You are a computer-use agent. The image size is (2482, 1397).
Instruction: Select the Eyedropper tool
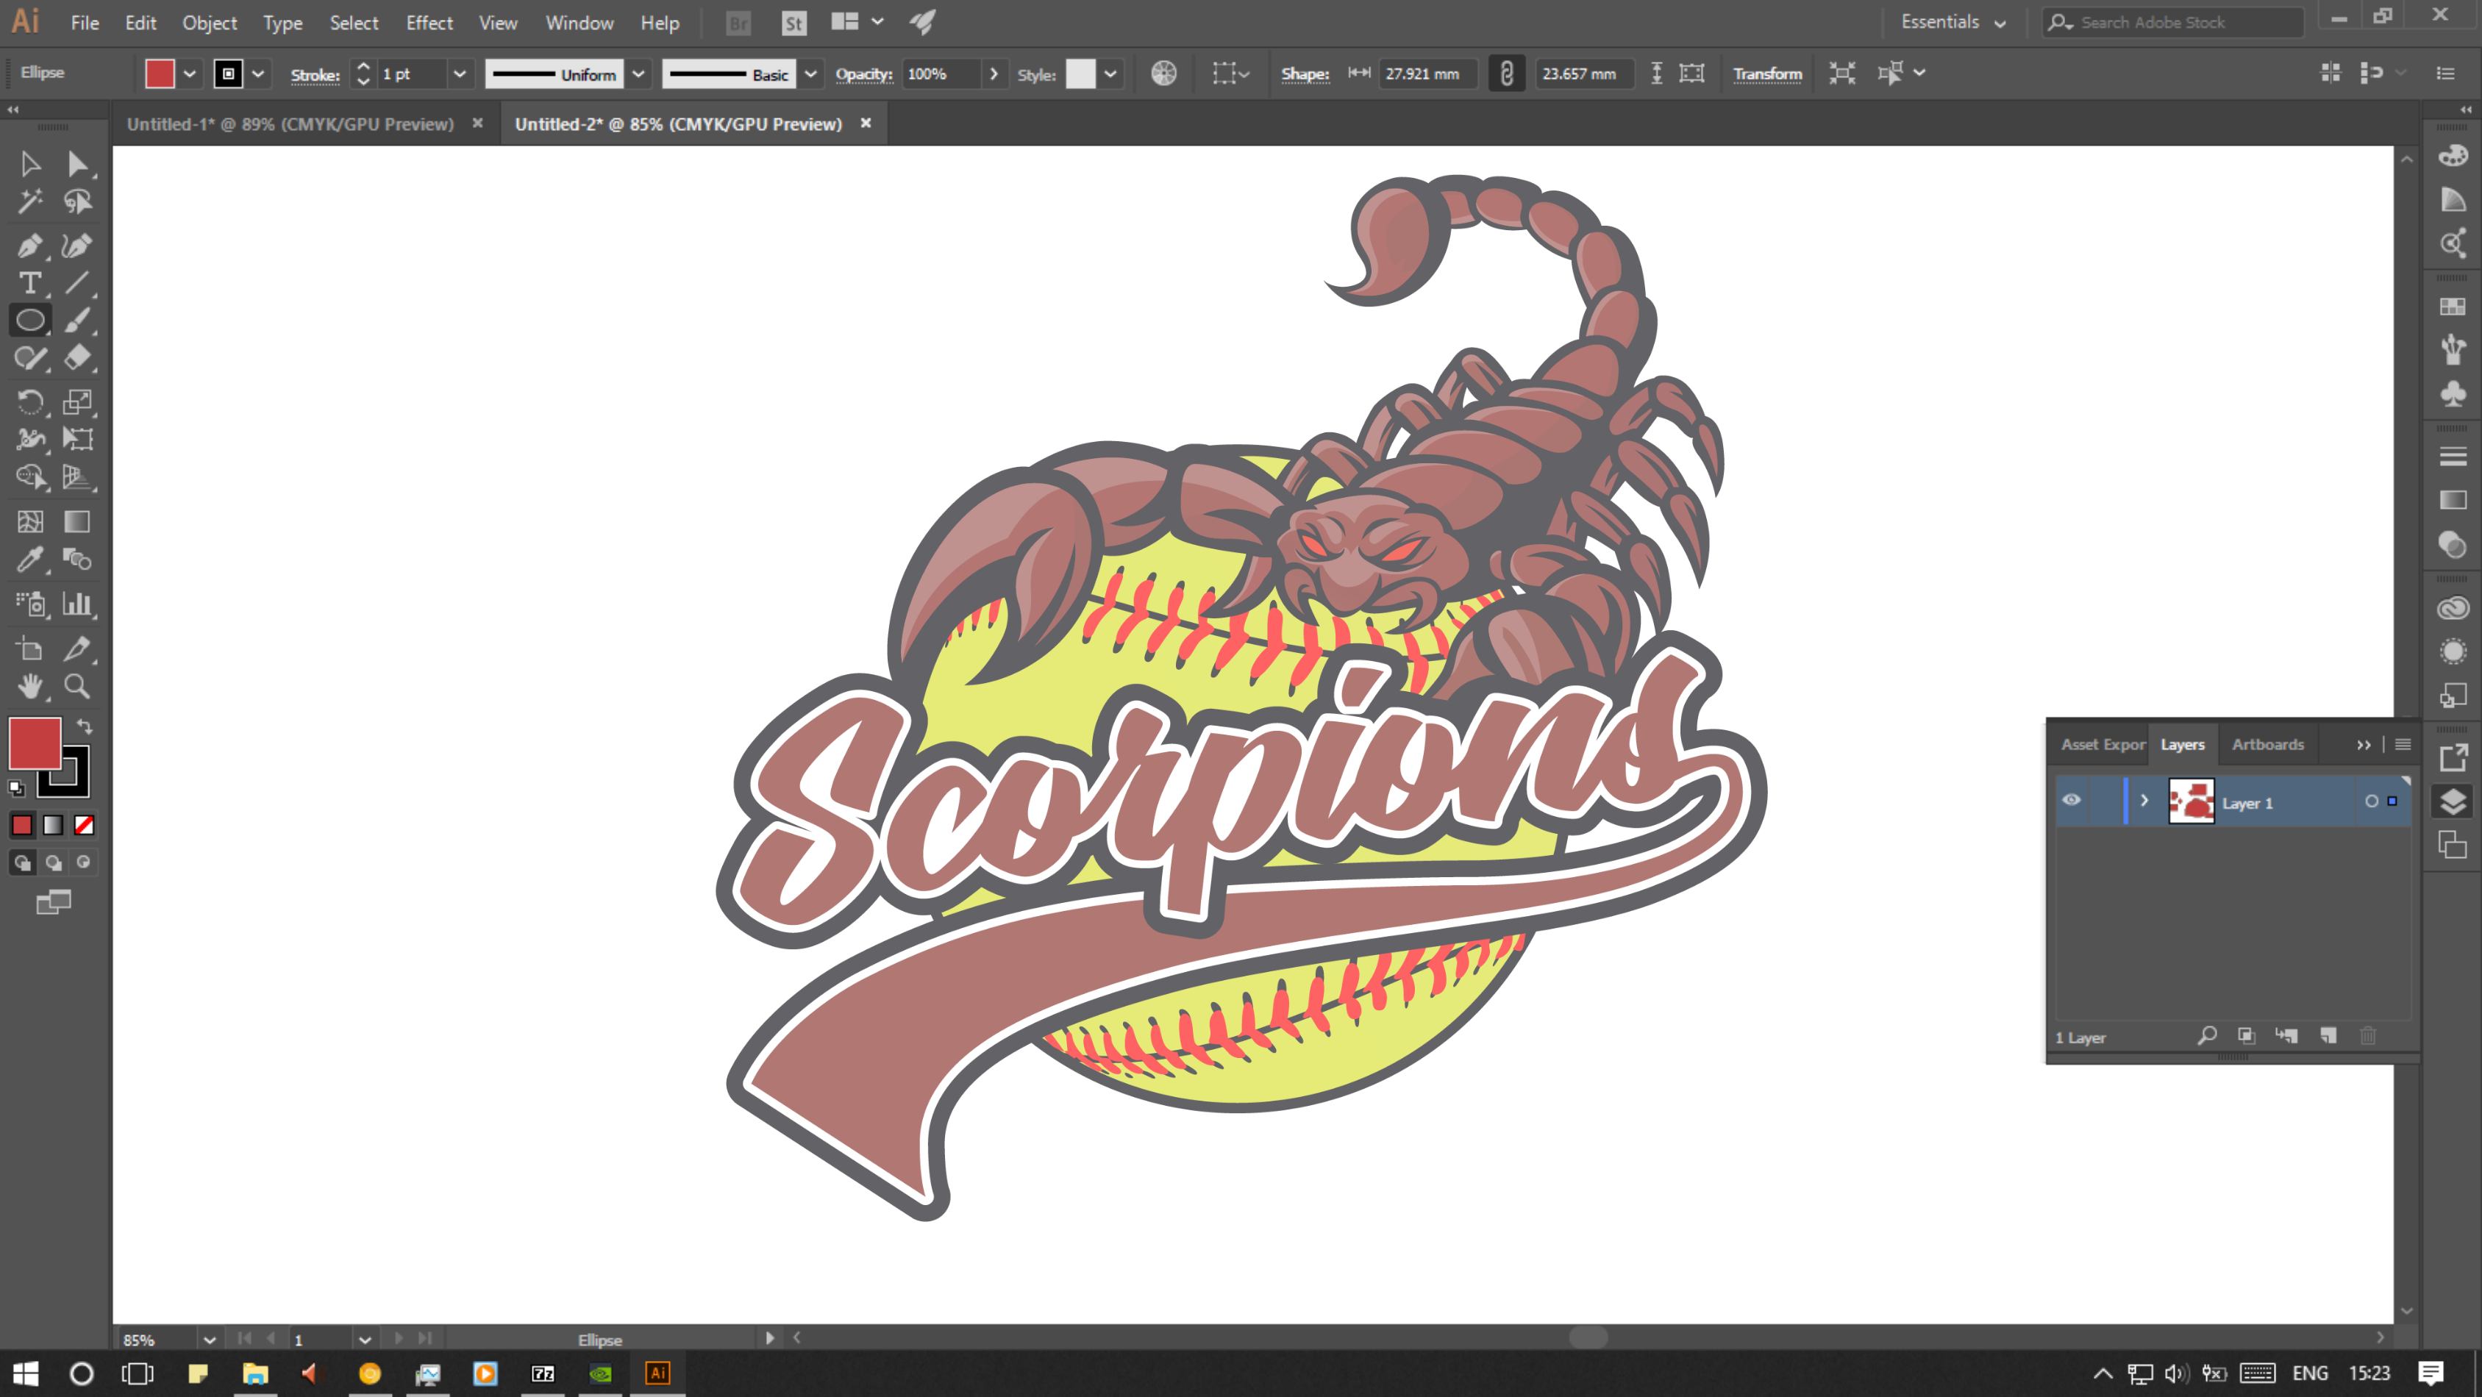pos(29,560)
